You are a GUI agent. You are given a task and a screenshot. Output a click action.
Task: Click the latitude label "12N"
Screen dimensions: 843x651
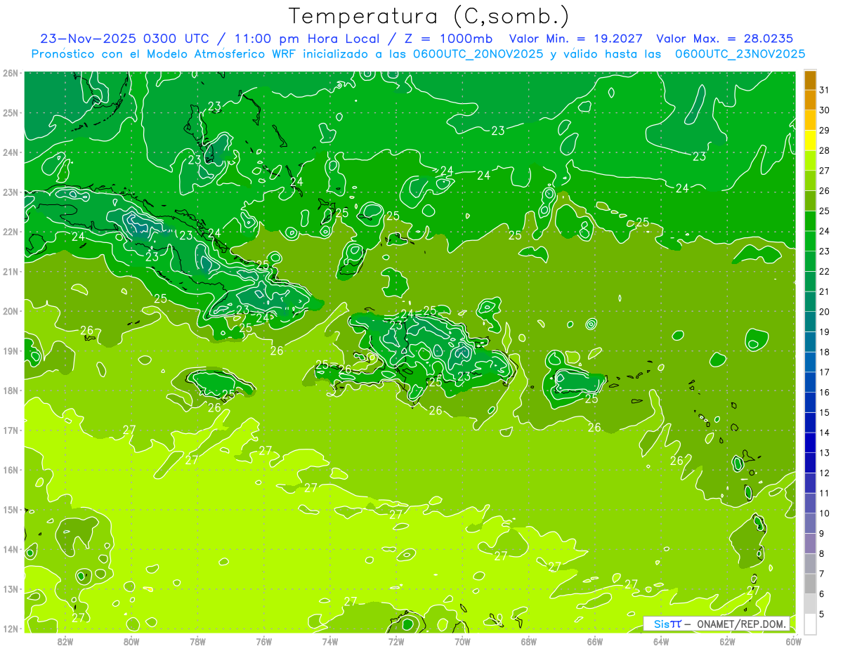[x=11, y=629]
